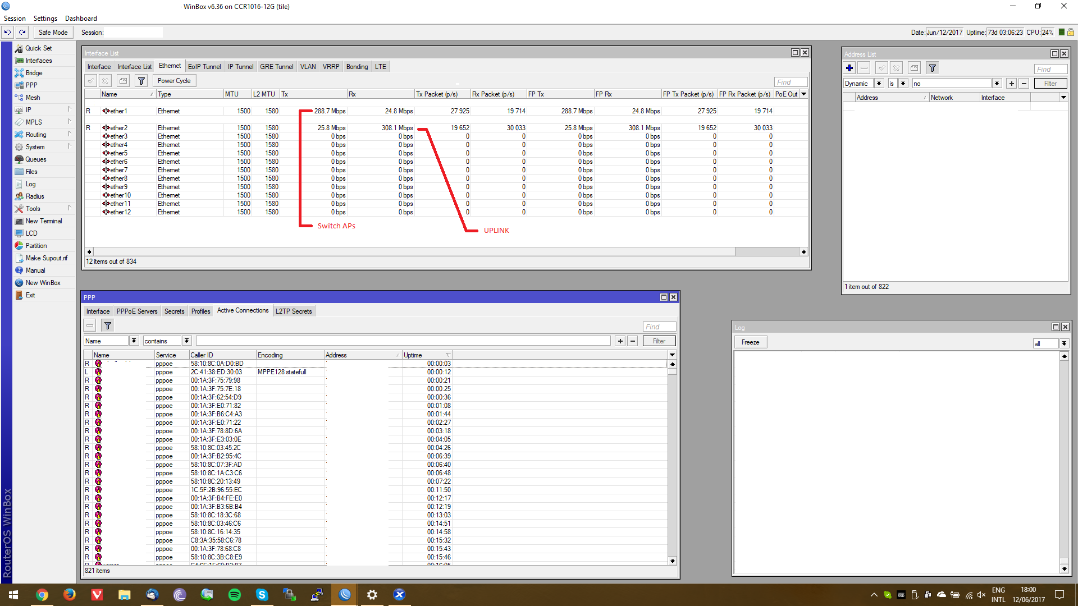Click Filter button in PPP window
The width and height of the screenshot is (1078, 606).
pyautogui.click(x=659, y=341)
